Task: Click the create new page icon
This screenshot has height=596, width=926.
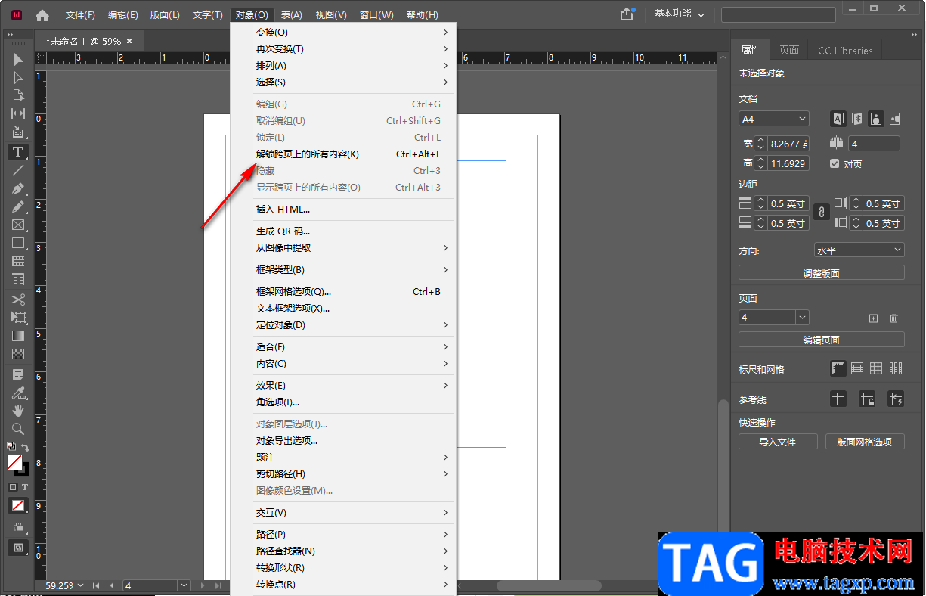Action: pyautogui.click(x=873, y=318)
